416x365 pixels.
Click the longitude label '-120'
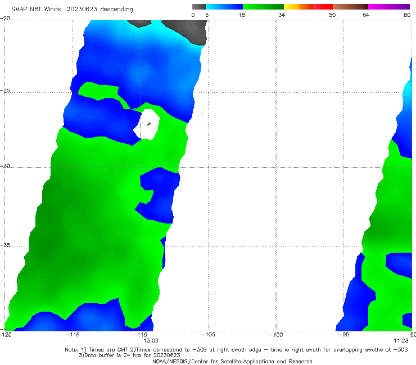[x=6, y=335]
